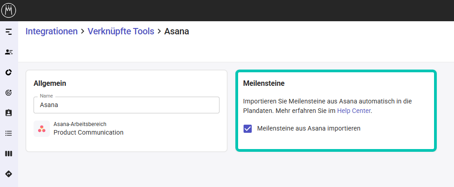454x187 pixels.
Task: Open the target goals sidebar icon
Action: [x=9, y=93]
